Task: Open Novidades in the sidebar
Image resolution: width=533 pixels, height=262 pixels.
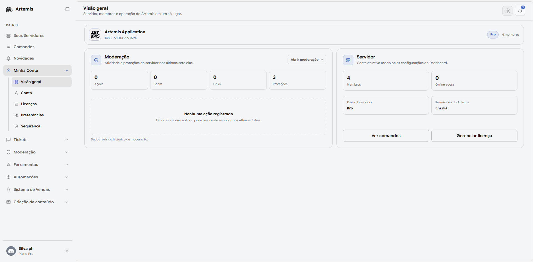Action: 37,58
